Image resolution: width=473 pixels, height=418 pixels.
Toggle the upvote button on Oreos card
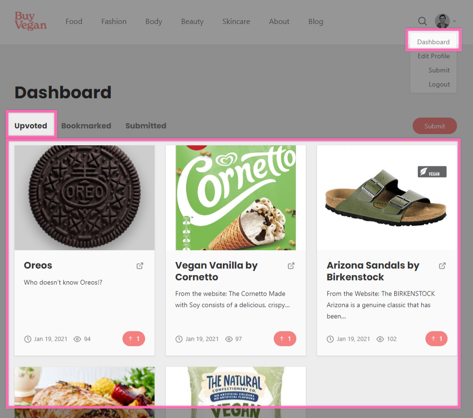pos(134,339)
